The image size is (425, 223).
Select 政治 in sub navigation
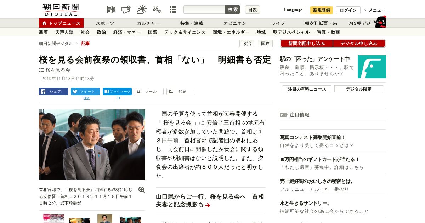tap(101, 32)
